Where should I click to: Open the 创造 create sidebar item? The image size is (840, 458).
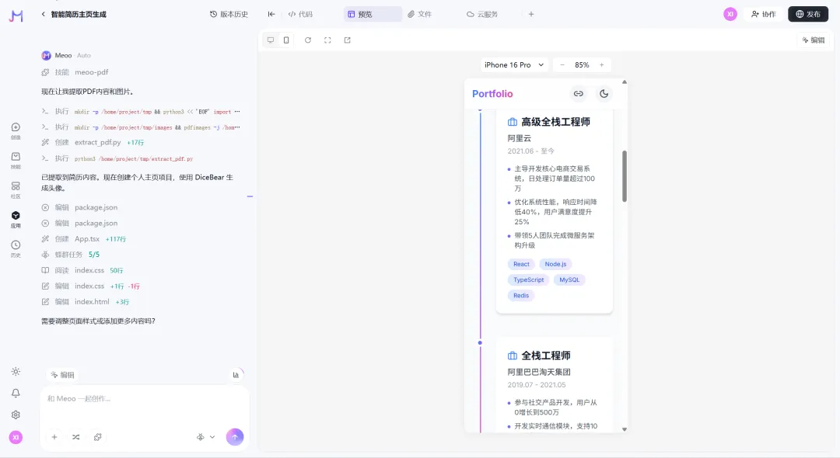coord(16,131)
